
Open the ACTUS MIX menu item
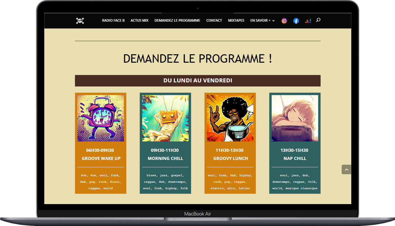(x=139, y=21)
